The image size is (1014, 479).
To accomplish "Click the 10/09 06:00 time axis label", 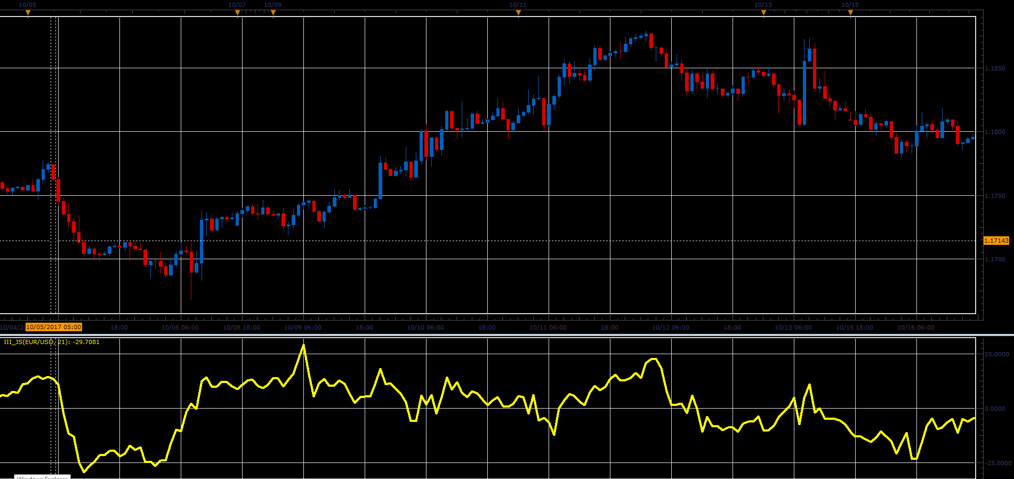I will click(x=303, y=328).
